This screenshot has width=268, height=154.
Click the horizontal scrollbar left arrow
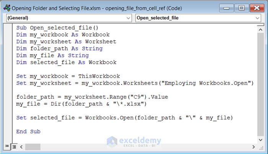point(21,147)
